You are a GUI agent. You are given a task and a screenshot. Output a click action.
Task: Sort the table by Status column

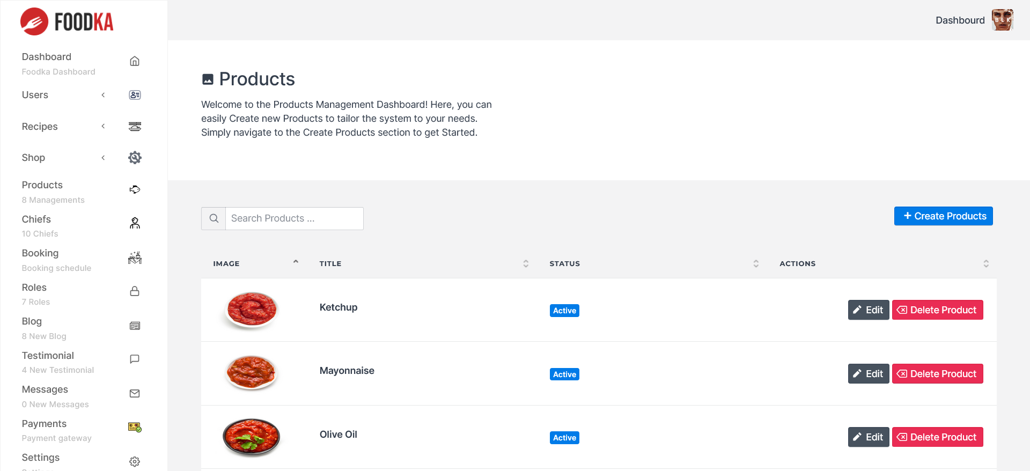[x=756, y=263]
